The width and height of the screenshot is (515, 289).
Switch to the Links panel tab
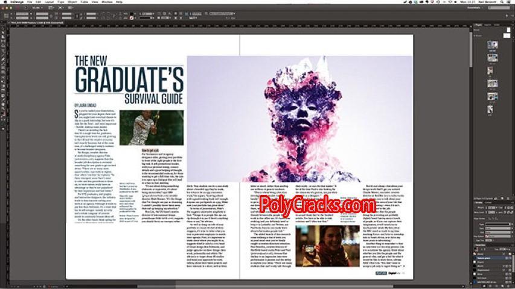click(497, 25)
